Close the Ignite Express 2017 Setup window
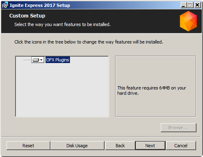 [197, 5]
